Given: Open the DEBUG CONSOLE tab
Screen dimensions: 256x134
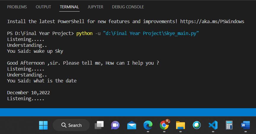Looking at the screenshot, I should (128, 7).
